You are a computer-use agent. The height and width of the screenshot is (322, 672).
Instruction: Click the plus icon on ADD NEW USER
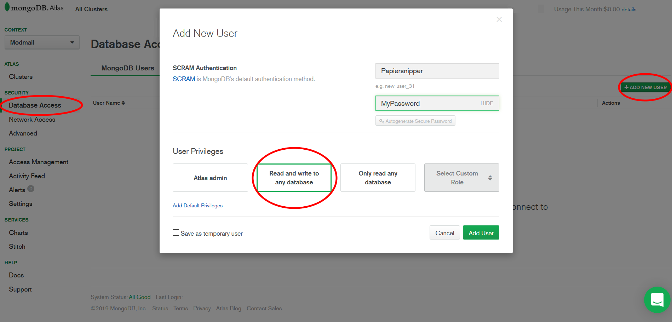[627, 87]
